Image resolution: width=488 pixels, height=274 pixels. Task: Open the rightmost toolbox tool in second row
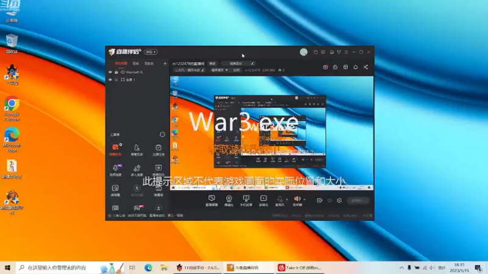coord(159,170)
